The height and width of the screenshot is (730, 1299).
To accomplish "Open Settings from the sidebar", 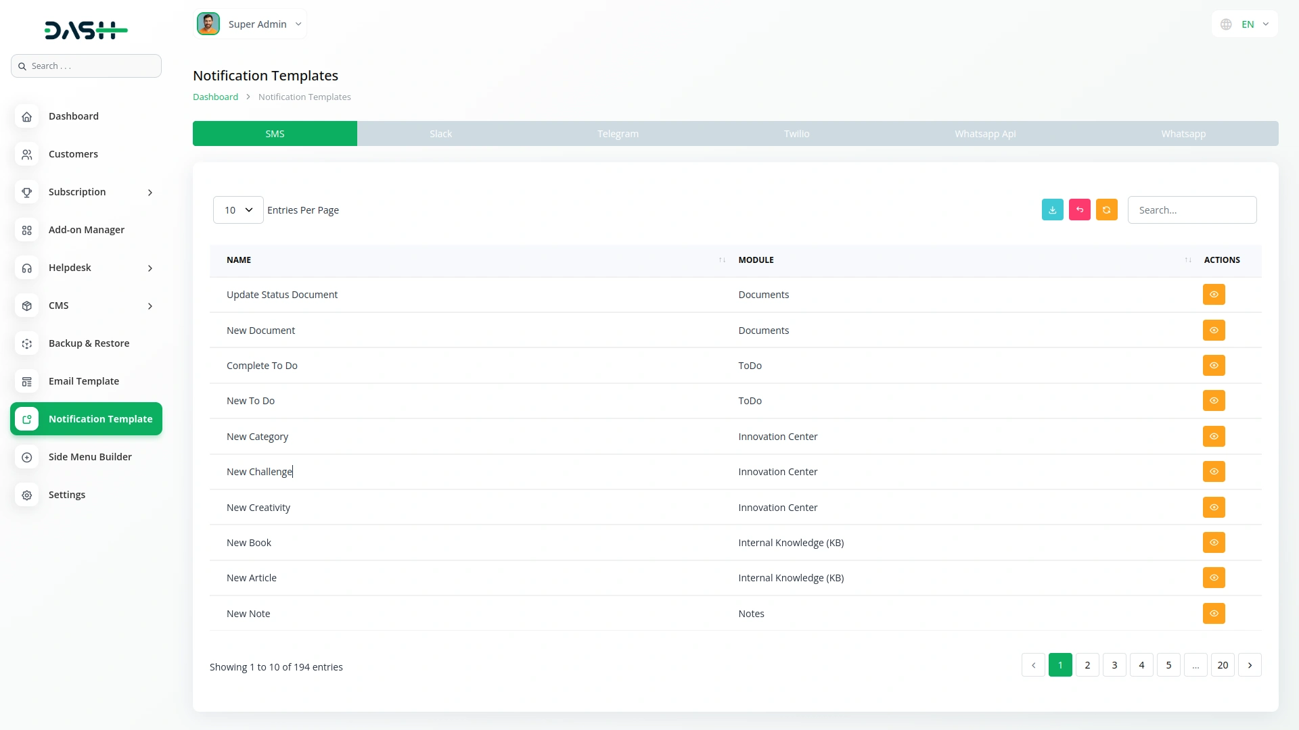I will click(x=67, y=495).
